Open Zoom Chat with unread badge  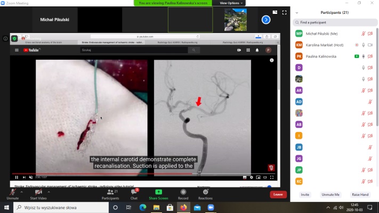pyautogui.click(x=134, y=194)
